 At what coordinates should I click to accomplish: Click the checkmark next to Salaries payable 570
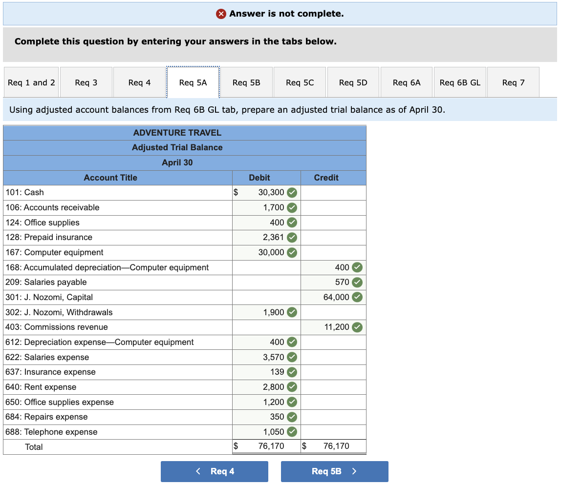(x=357, y=283)
